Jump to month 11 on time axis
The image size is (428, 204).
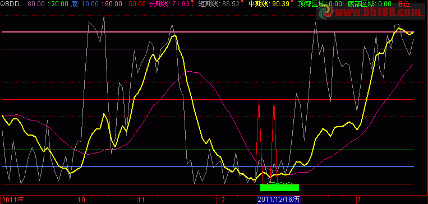click(141, 200)
